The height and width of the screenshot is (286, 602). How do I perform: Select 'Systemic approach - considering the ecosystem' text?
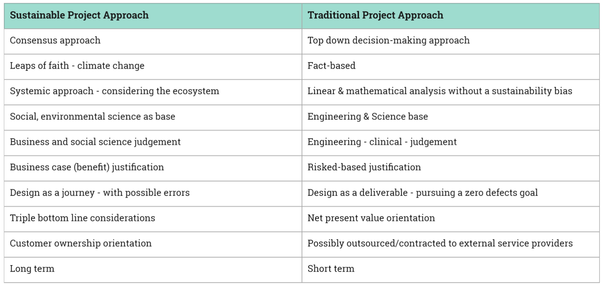tap(114, 92)
